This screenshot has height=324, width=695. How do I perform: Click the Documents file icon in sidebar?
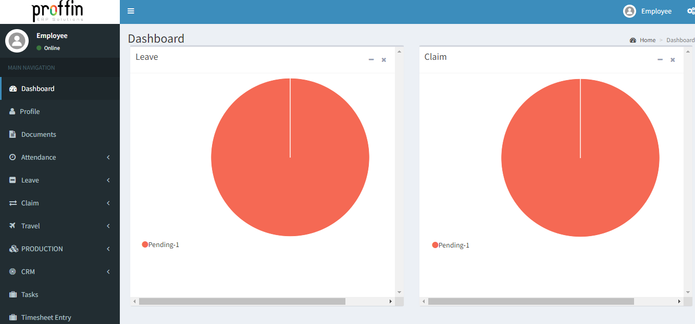(x=13, y=135)
